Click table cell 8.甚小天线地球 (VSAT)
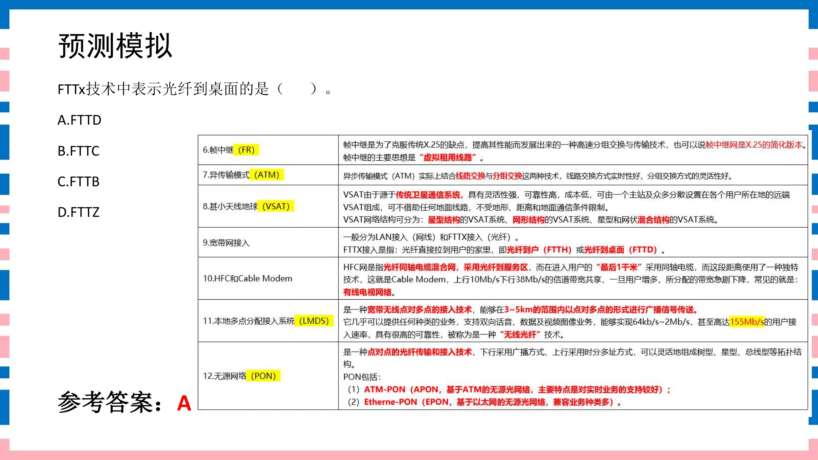The height and width of the screenshot is (460, 818). pos(268,206)
